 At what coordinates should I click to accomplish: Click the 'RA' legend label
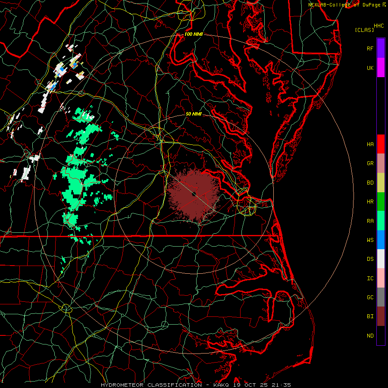(x=370, y=221)
